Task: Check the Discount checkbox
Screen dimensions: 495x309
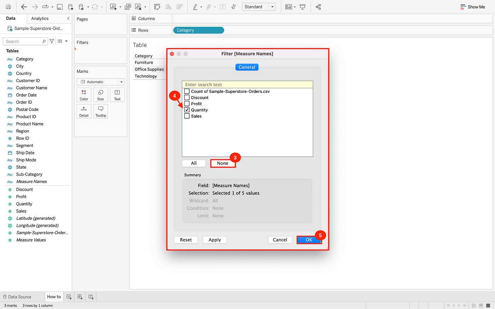Action: pos(187,97)
